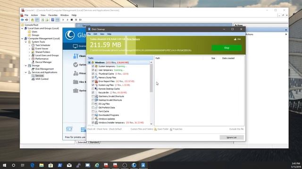Click the Device Manager icon in console tree
The image size is (302, 169).
point(33,62)
